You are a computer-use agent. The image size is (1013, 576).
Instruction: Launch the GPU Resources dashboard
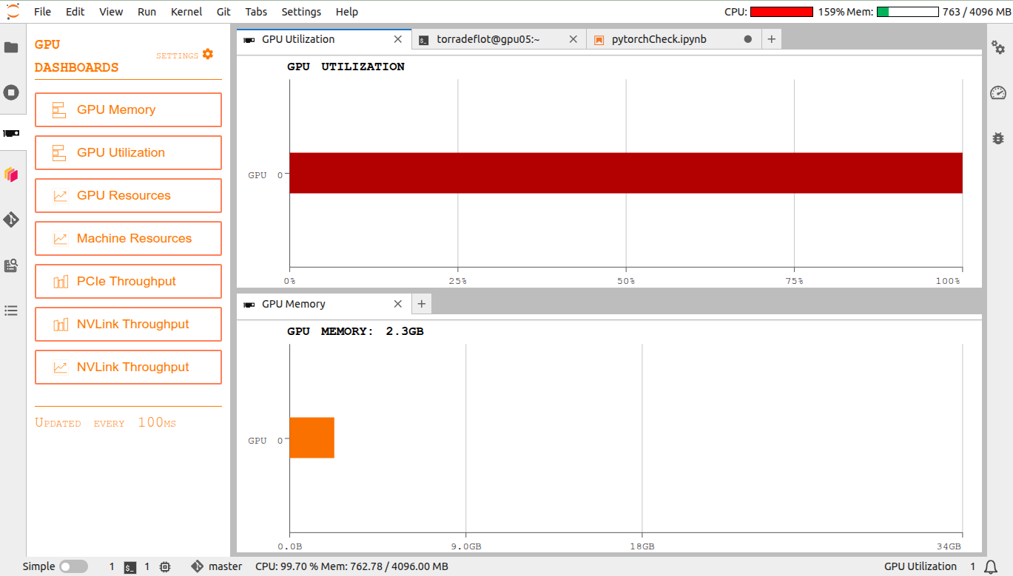click(128, 196)
